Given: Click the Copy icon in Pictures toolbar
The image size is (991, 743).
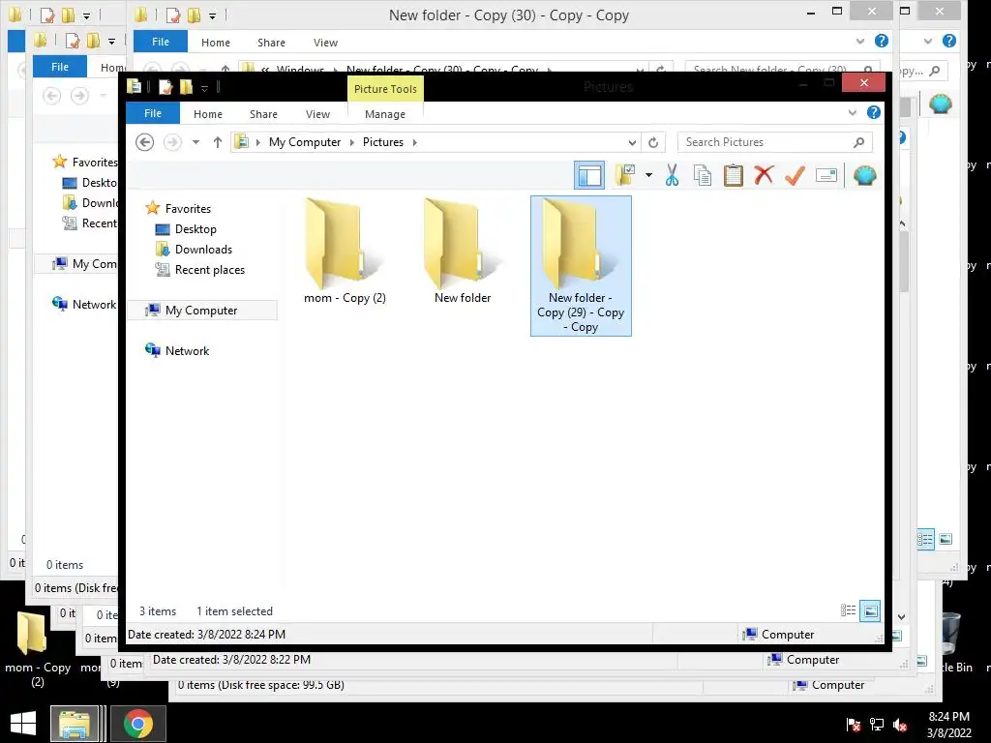Looking at the screenshot, I should tap(703, 175).
